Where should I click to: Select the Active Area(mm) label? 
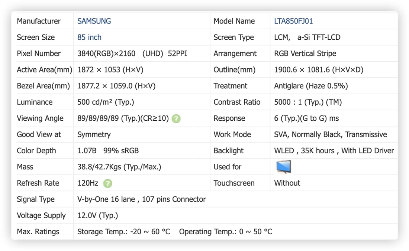pos(44,70)
